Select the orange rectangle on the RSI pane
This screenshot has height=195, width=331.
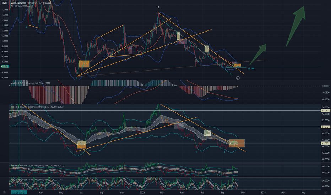[x=237, y=143]
